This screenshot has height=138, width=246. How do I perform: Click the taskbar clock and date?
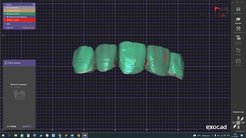pos(235,135)
